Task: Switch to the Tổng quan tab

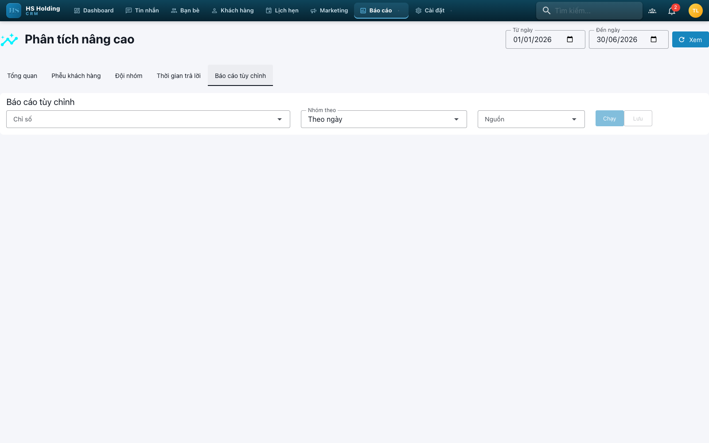Action: point(22,76)
